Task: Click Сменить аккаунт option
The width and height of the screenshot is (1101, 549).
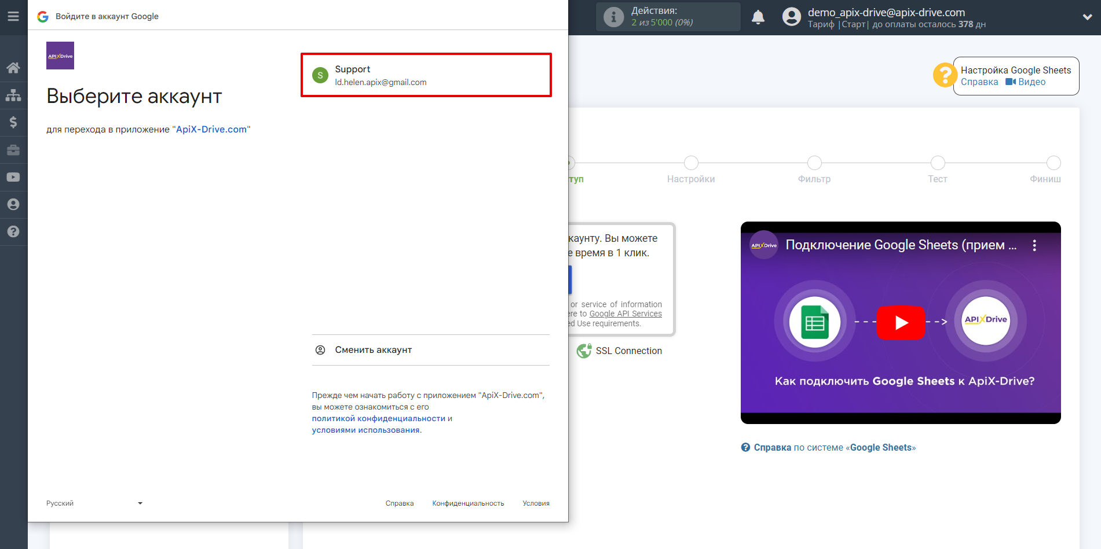Action: [431, 350]
